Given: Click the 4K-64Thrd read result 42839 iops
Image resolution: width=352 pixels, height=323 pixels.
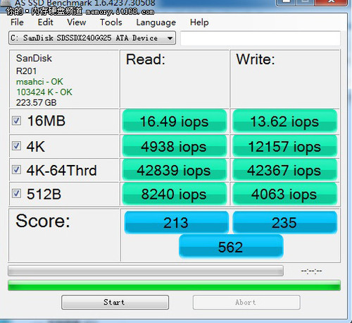Looking at the screenshot, I should click(175, 170).
